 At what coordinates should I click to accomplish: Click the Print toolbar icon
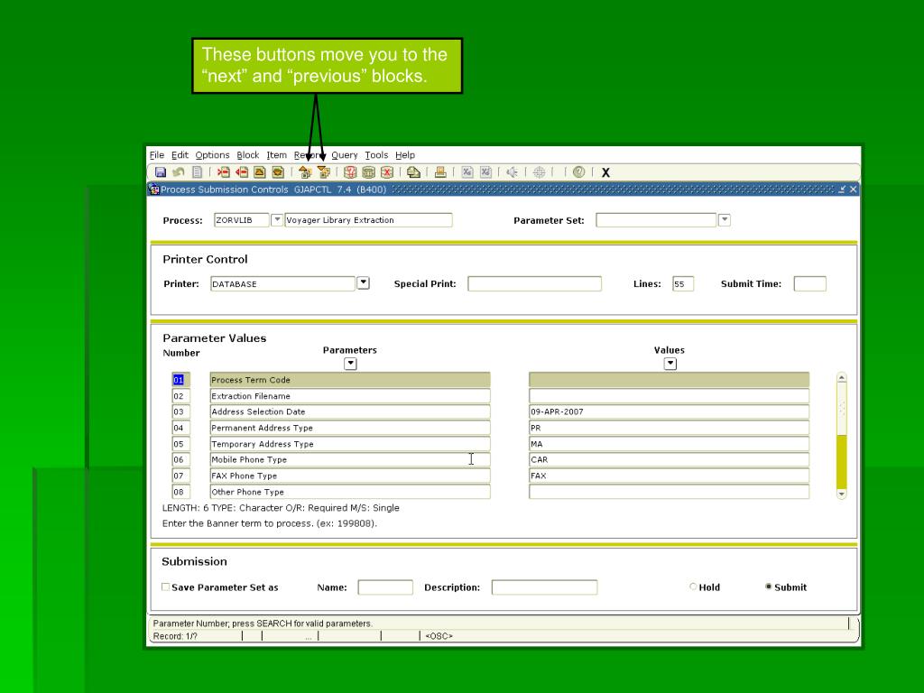click(x=439, y=172)
